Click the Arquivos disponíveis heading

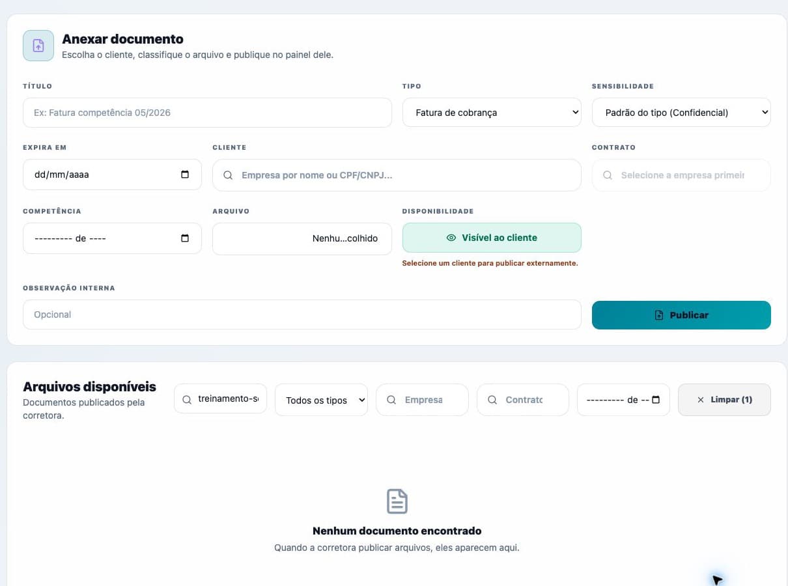point(89,387)
